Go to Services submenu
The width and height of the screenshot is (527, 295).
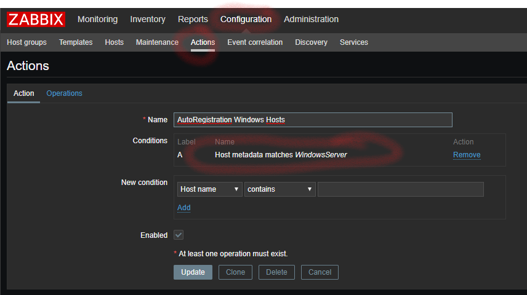coord(353,42)
